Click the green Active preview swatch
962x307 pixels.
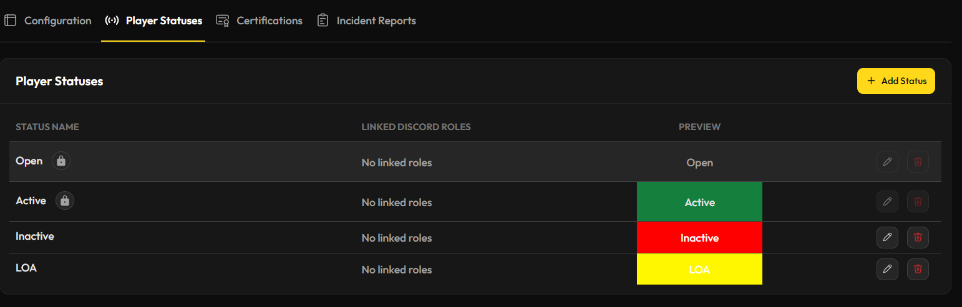(699, 202)
